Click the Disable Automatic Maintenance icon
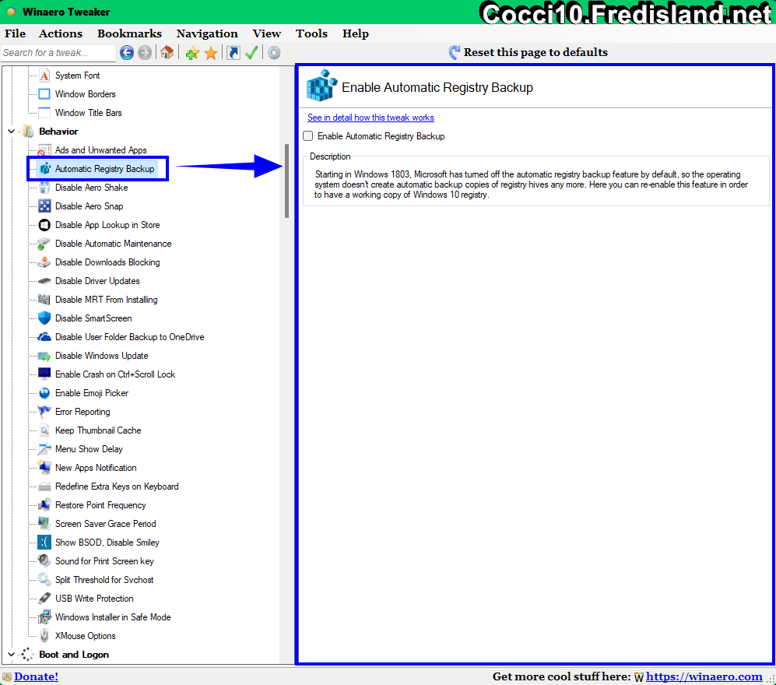Viewport: 776px width, 685px height. tap(44, 244)
